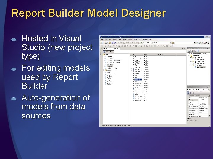
Task: Select the Reports To role row
Action: pyautogui.click(x=140, y=100)
